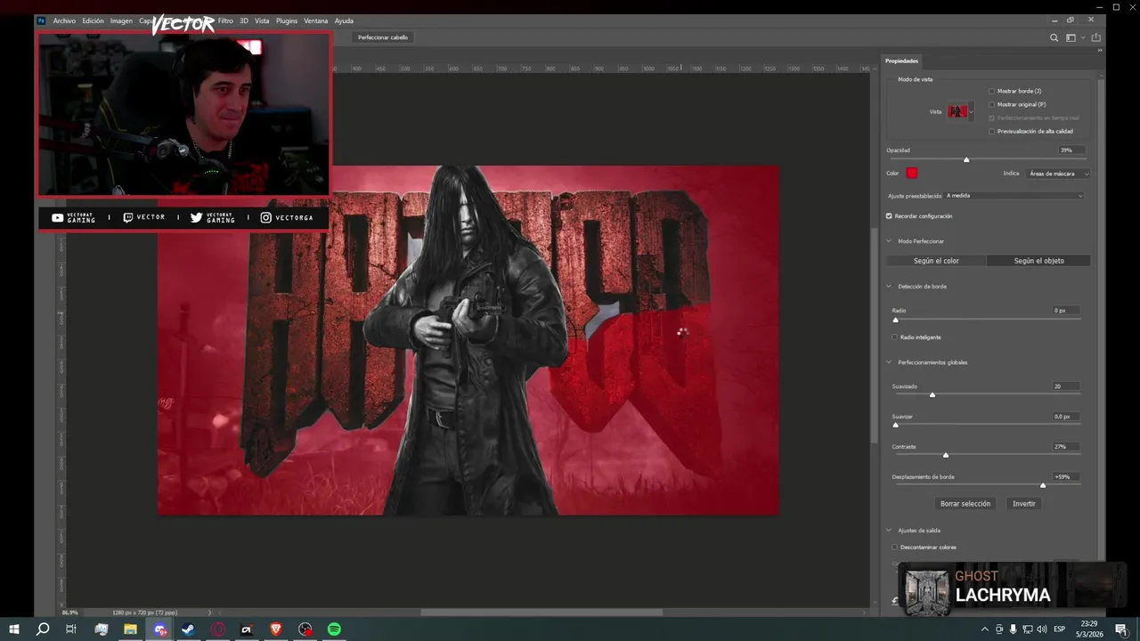The height and width of the screenshot is (641, 1140).
Task: Open the Archivo menu
Action: pos(64,20)
